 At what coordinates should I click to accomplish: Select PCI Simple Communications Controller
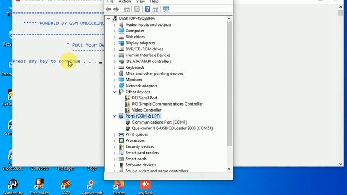(168, 104)
